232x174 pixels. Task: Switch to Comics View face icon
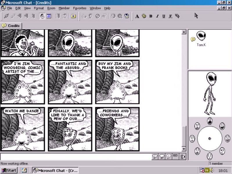(x=42, y=16)
